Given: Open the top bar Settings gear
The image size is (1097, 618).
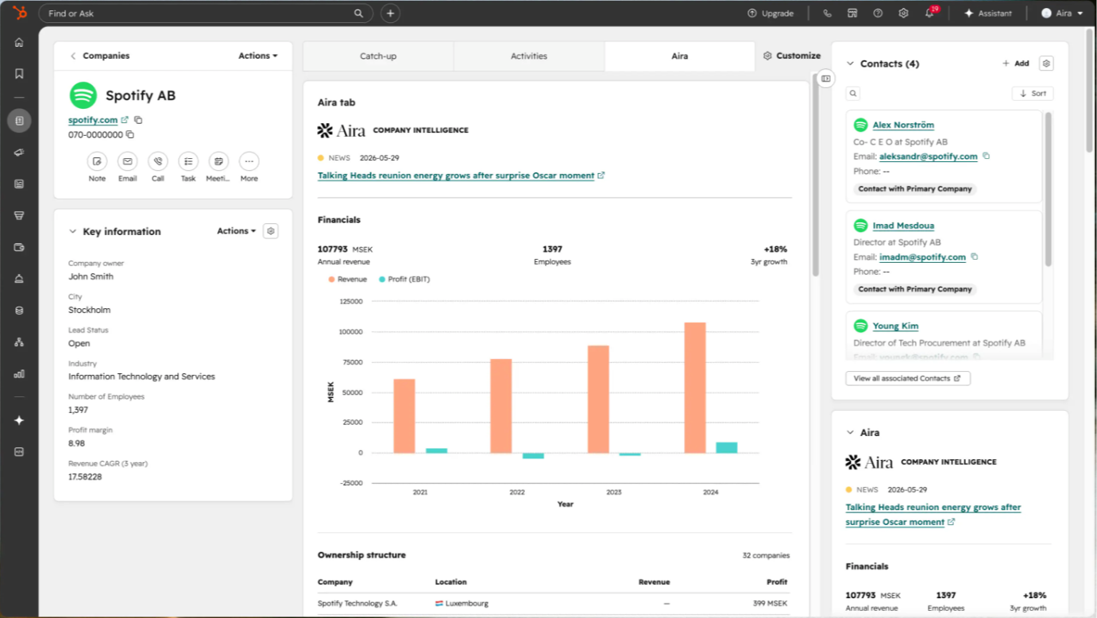Looking at the screenshot, I should [903, 14].
